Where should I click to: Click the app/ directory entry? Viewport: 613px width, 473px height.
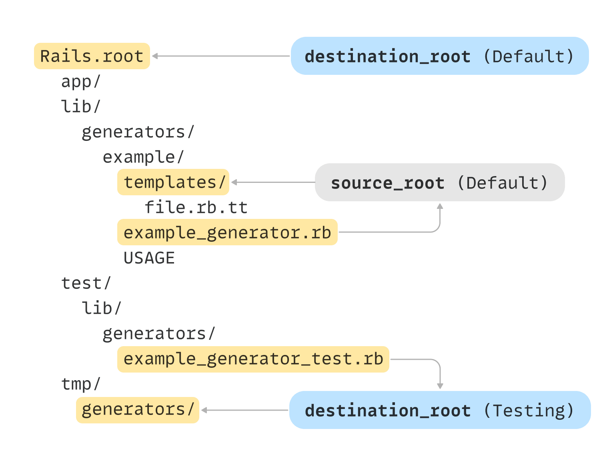tap(81, 82)
